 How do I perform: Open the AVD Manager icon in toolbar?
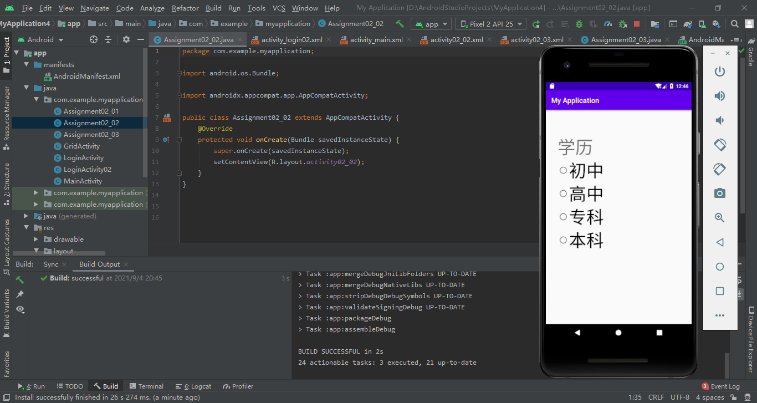coord(702,24)
